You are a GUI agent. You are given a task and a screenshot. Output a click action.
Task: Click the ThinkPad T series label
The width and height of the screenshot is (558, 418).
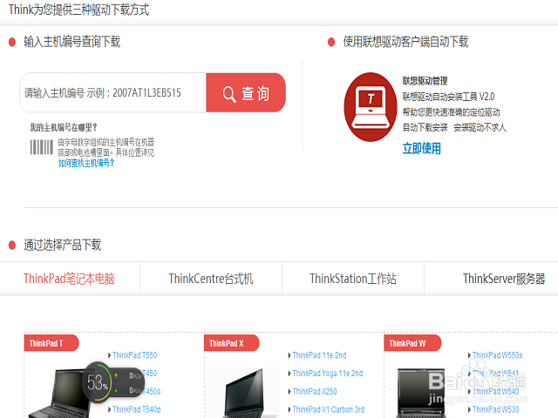pyautogui.click(x=51, y=343)
